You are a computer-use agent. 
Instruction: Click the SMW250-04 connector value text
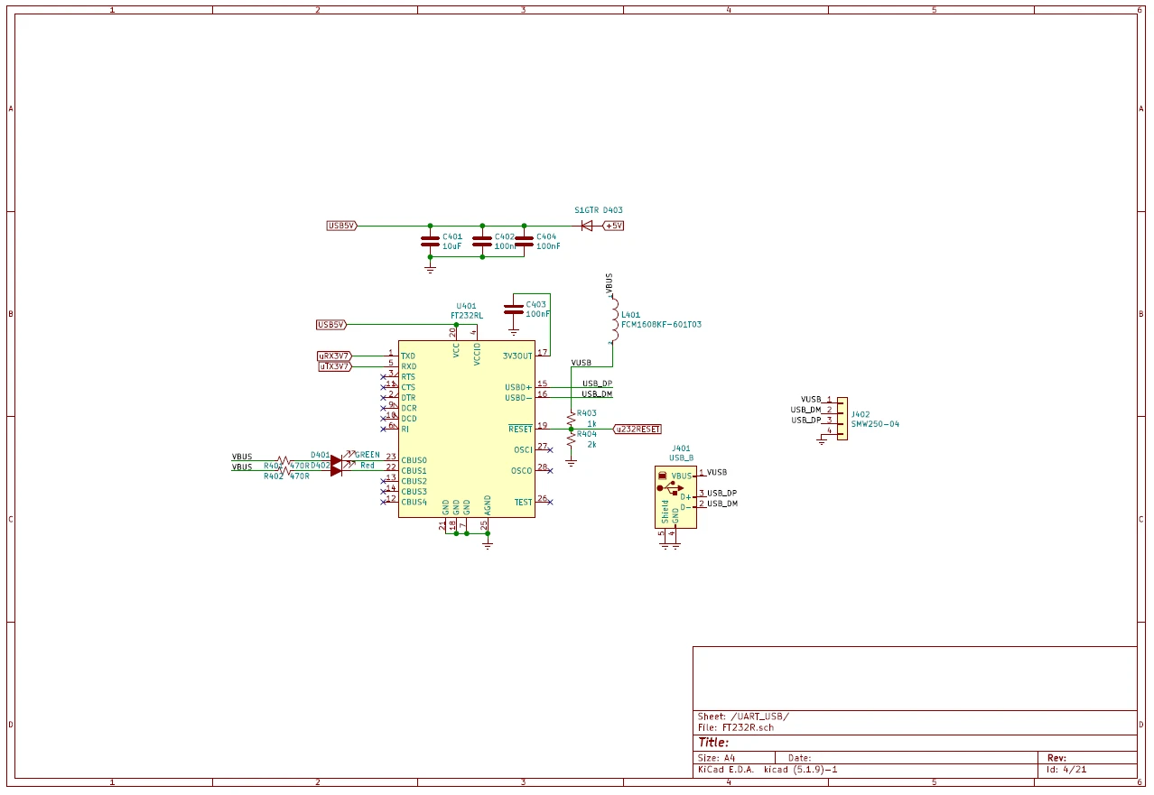tap(875, 424)
